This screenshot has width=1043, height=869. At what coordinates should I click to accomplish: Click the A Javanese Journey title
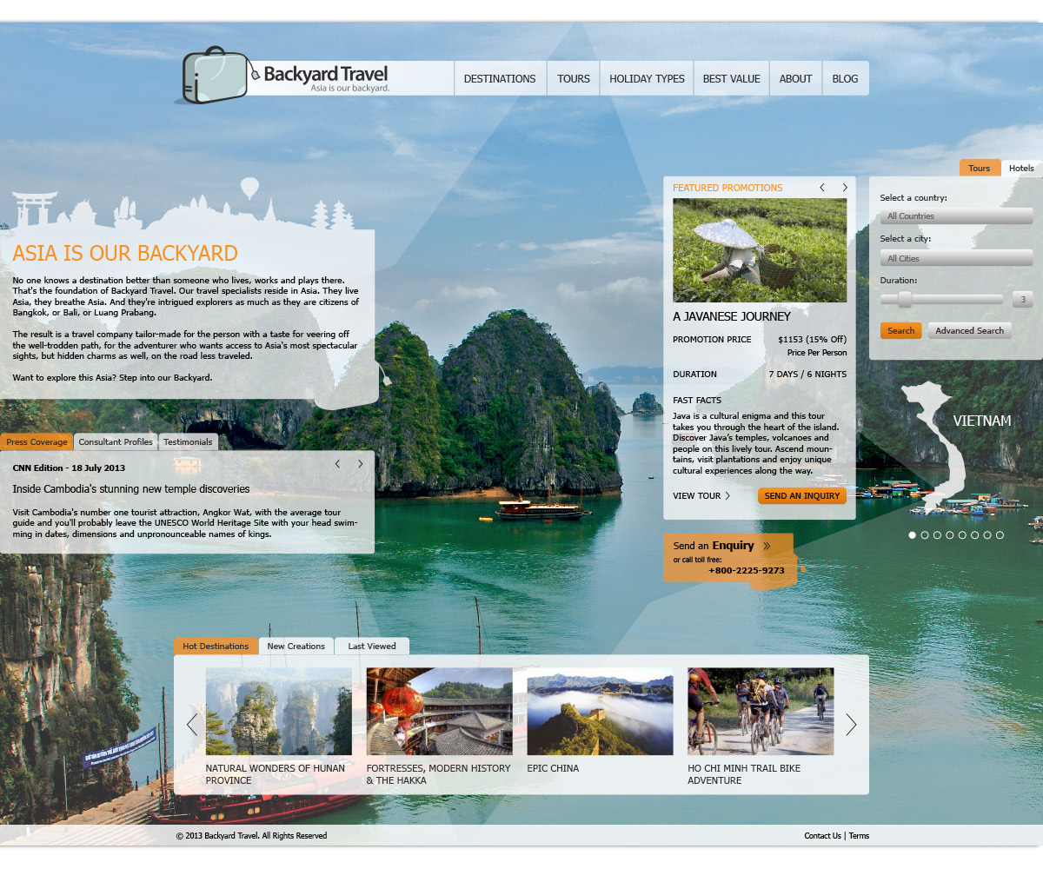click(732, 317)
